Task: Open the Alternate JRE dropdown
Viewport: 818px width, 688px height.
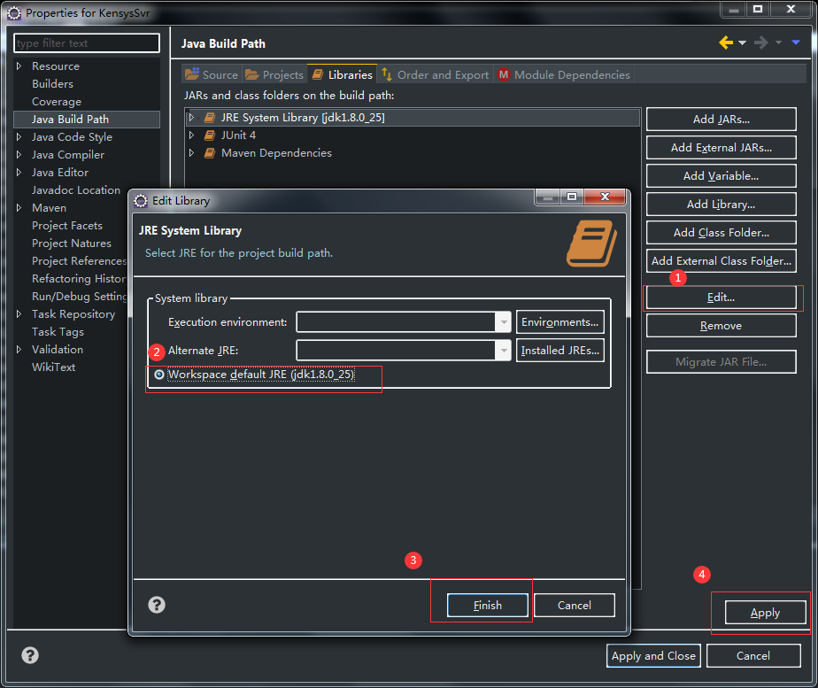Action: (x=503, y=350)
